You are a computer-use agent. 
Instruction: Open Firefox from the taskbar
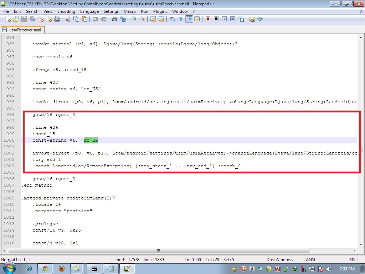pyautogui.click(x=61, y=269)
